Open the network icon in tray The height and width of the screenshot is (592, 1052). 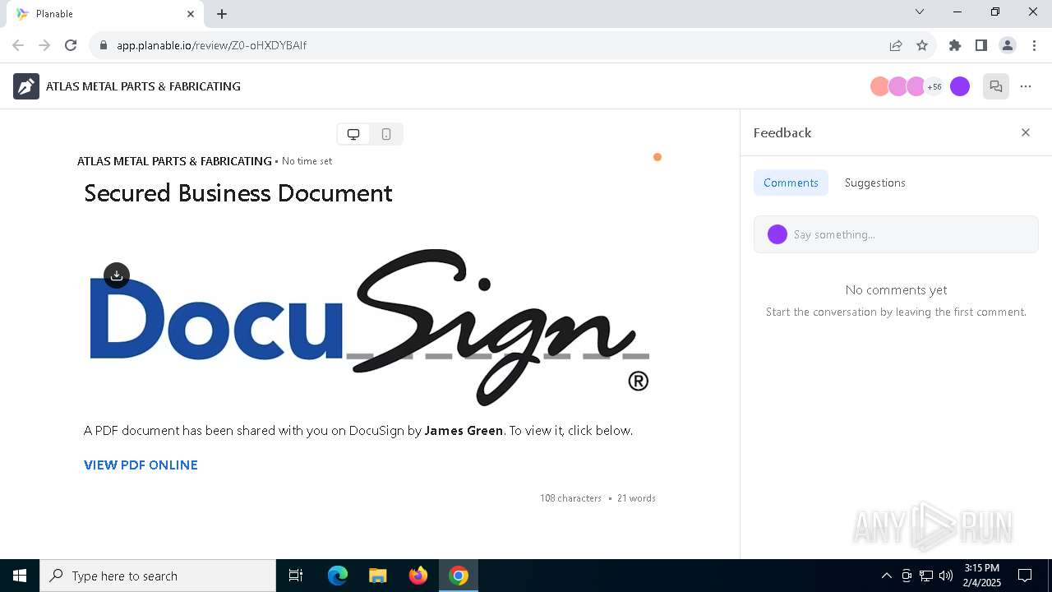coord(926,576)
